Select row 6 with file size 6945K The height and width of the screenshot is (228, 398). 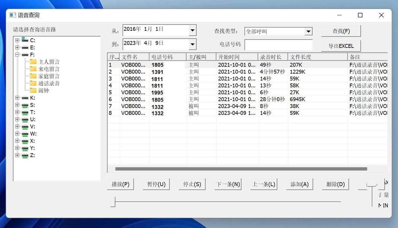(x=247, y=99)
